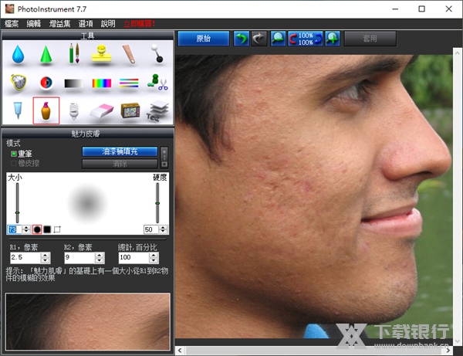Screen dimensions: 463x356
Task: Click the green undo arrow
Action: (242, 38)
